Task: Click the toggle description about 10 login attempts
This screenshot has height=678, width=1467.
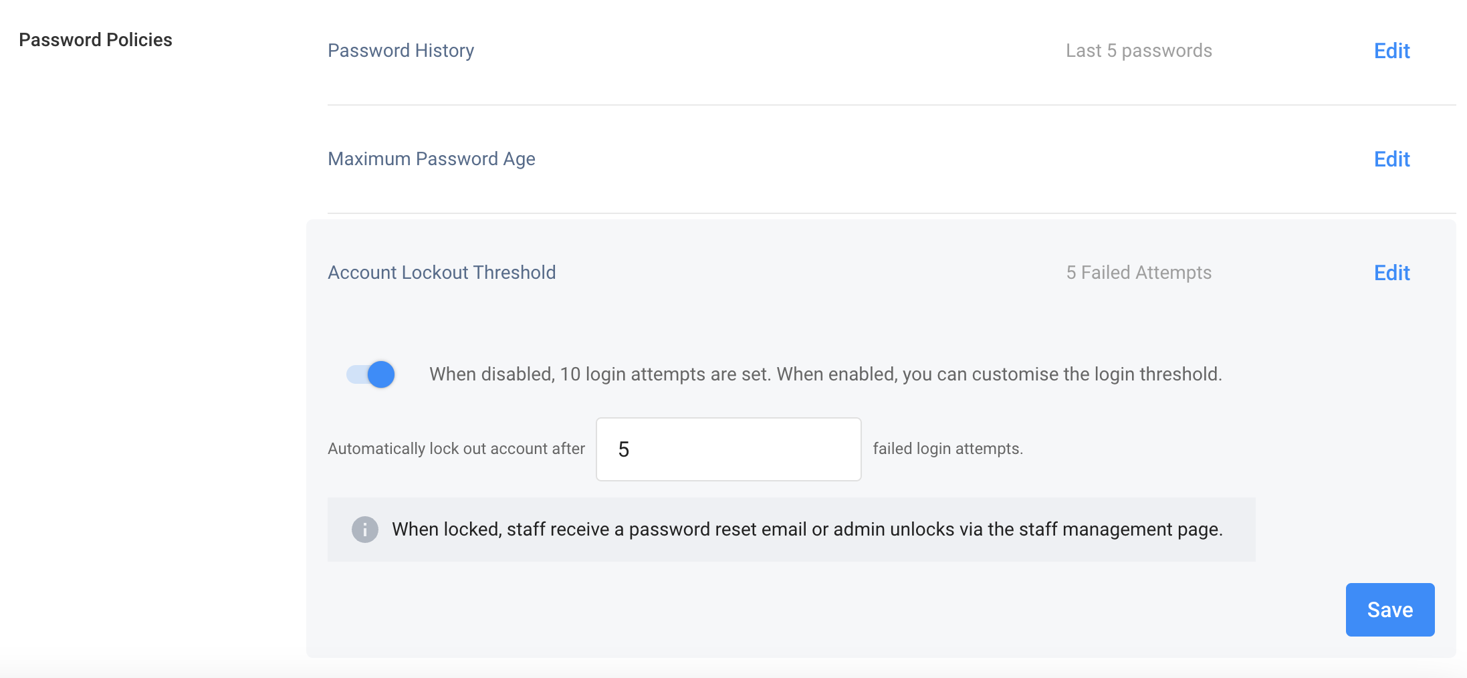Action: click(x=825, y=374)
